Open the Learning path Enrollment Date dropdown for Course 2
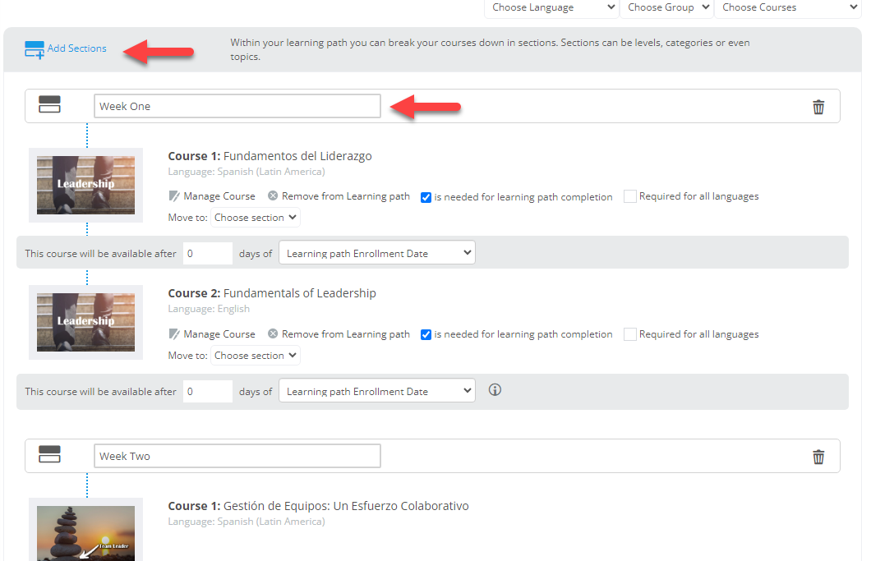 click(376, 390)
